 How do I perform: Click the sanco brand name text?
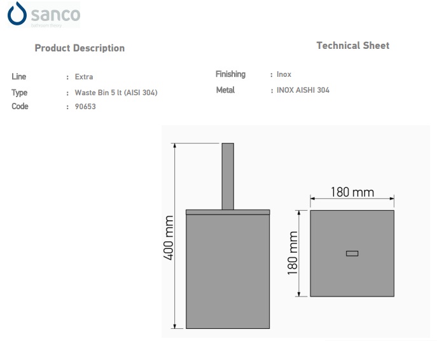pyautogui.click(x=55, y=13)
